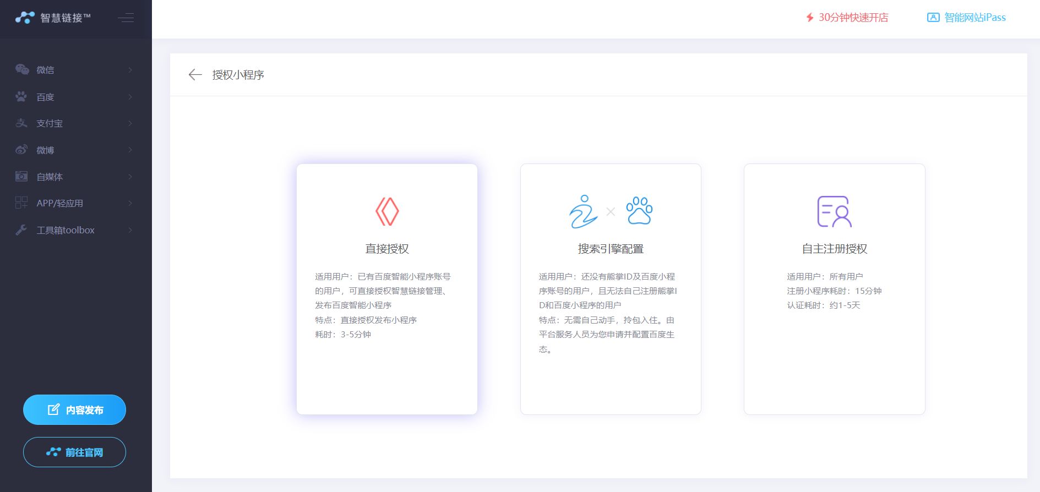
Task: Click the Weibo icon in sidebar
Action: (21, 150)
